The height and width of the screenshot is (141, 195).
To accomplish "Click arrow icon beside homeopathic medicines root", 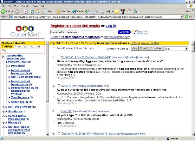I will tap(3, 56).
